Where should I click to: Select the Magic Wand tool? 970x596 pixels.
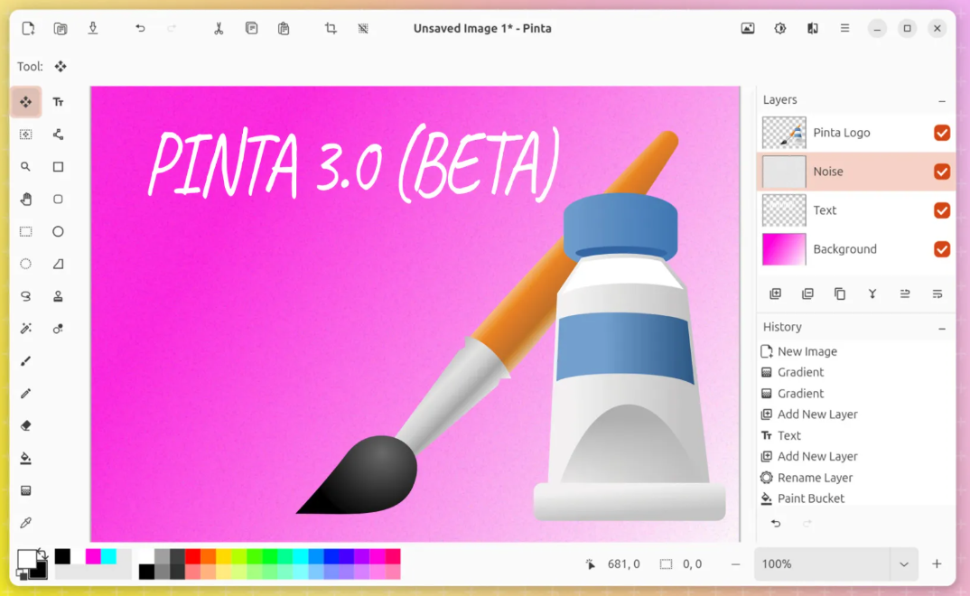click(25, 329)
